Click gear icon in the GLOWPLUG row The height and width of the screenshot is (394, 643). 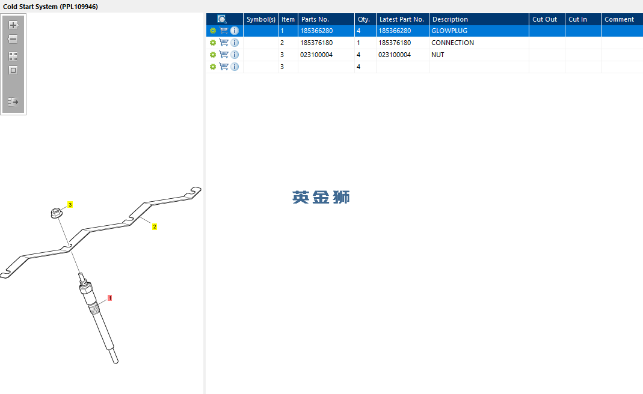coord(213,31)
